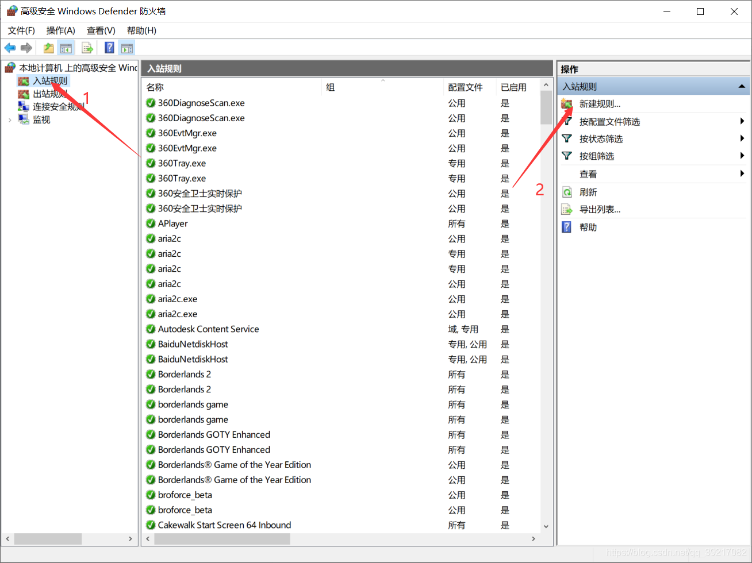Screen dimensions: 752x563
Task: Click the "域, 专用" profile cell
Action: 463,329
